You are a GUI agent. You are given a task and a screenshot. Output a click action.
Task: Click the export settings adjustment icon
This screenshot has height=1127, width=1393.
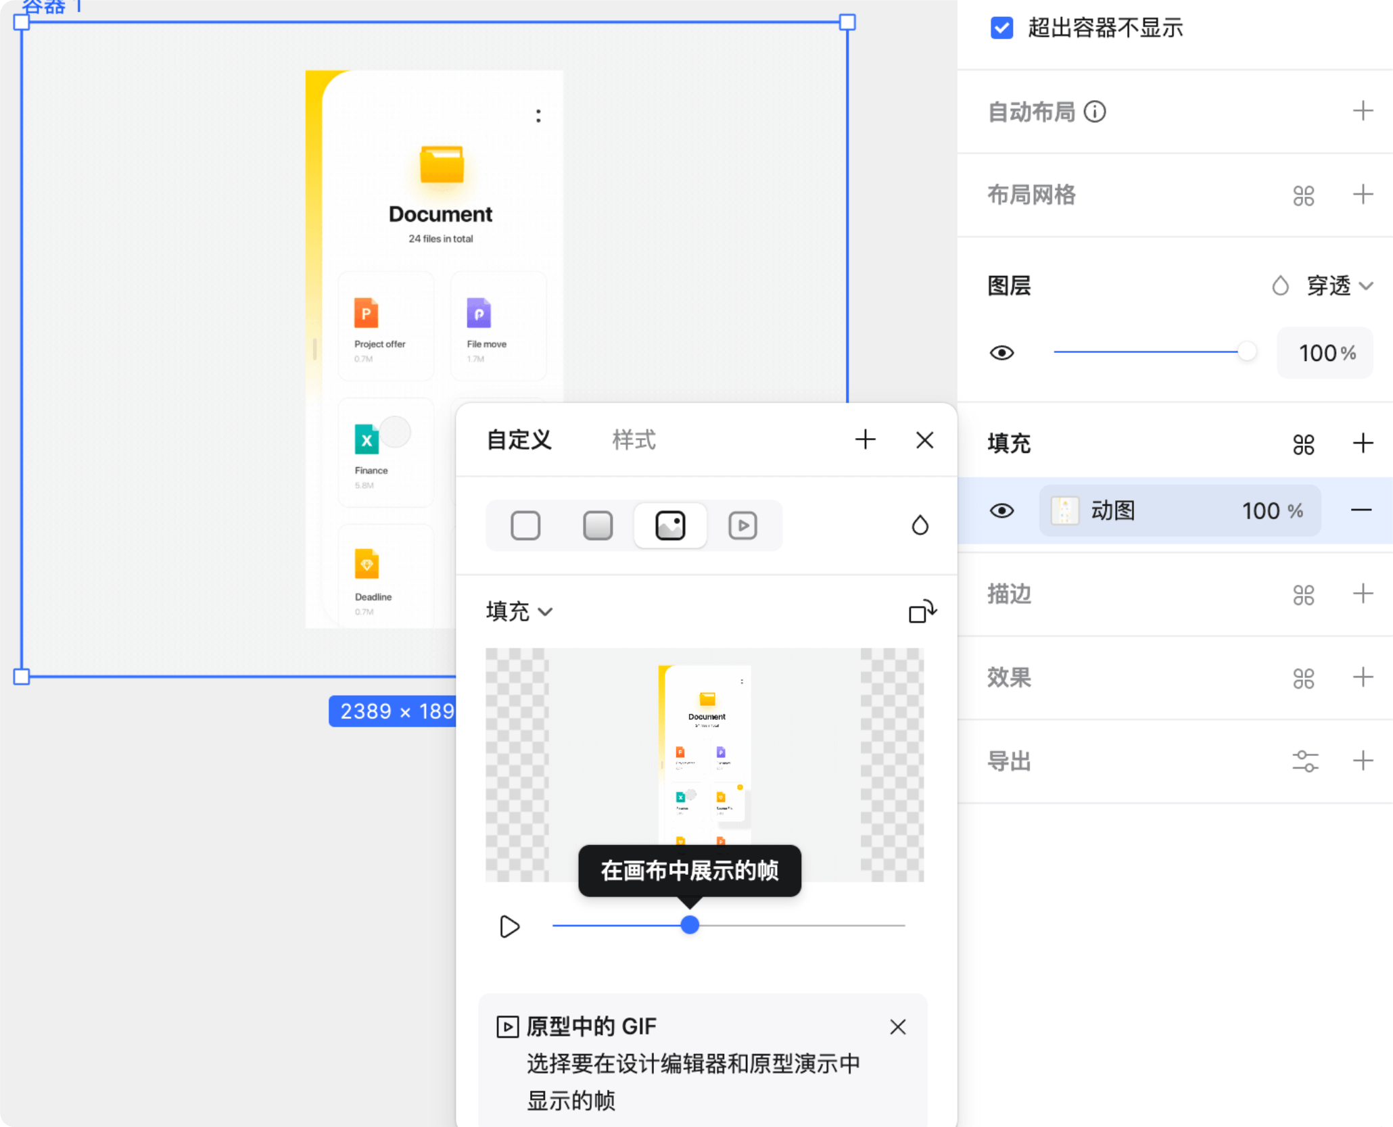pyautogui.click(x=1306, y=760)
